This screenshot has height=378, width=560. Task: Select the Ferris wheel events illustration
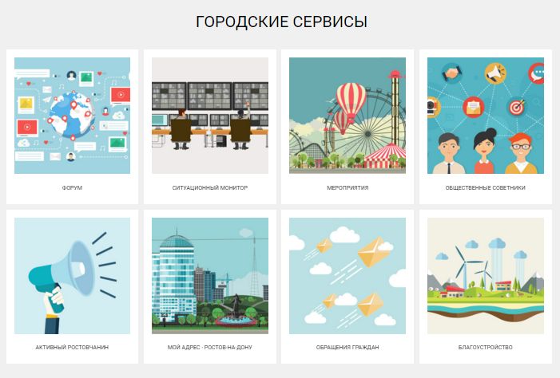click(x=348, y=116)
